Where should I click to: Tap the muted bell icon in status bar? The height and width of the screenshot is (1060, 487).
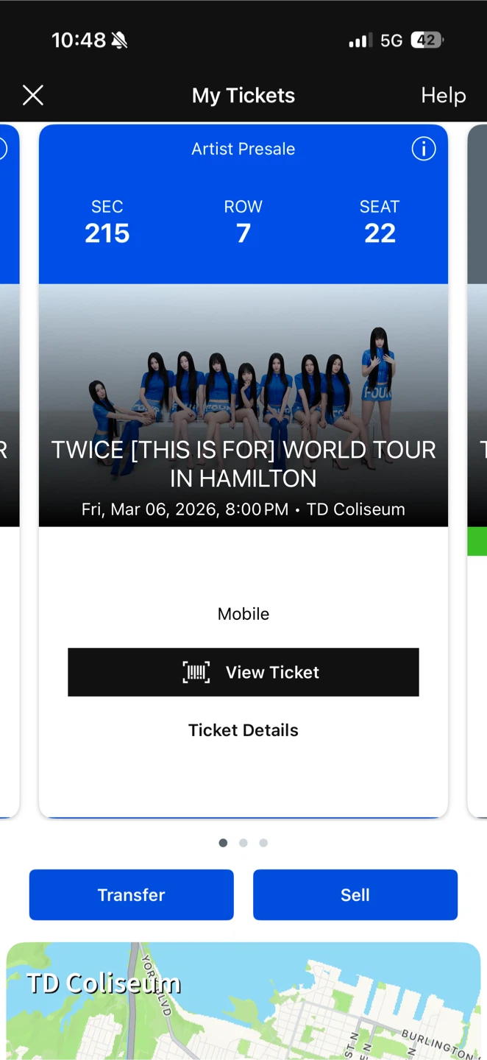119,40
